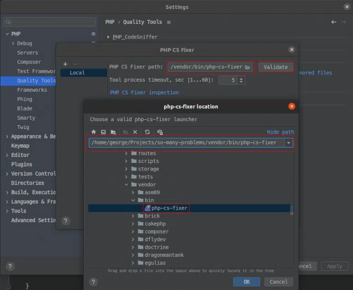The height and width of the screenshot is (290, 353).
Task: Click Hide path link
Action: (280, 132)
